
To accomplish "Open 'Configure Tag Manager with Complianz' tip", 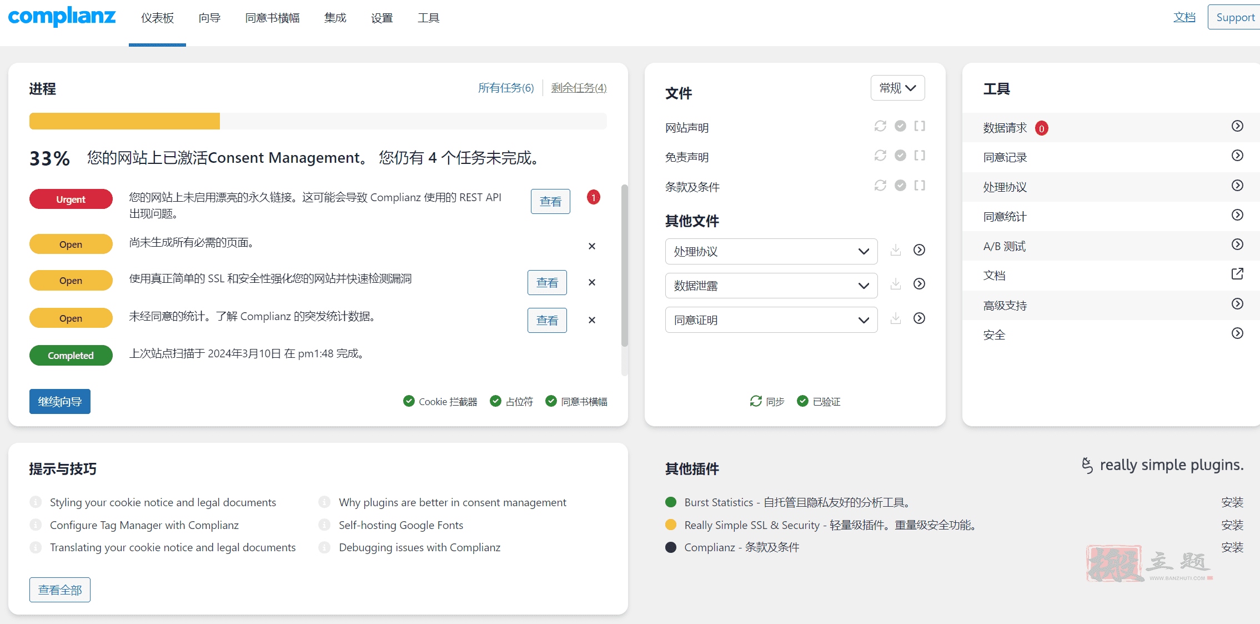I will [x=144, y=525].
